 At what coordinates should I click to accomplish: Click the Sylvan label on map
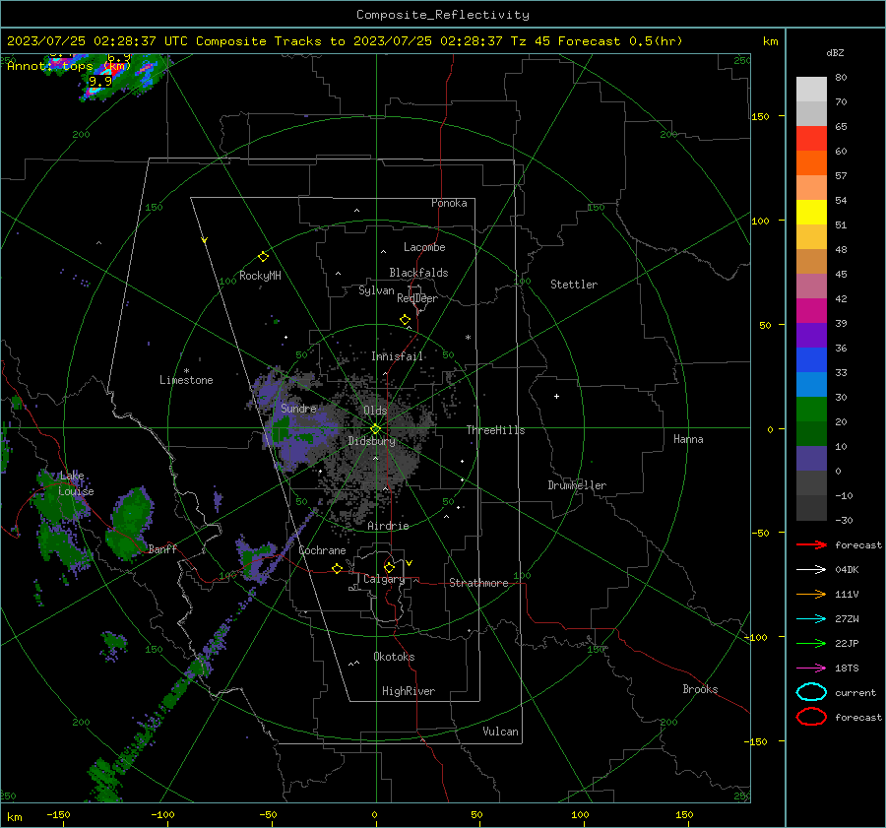(376, 290)
